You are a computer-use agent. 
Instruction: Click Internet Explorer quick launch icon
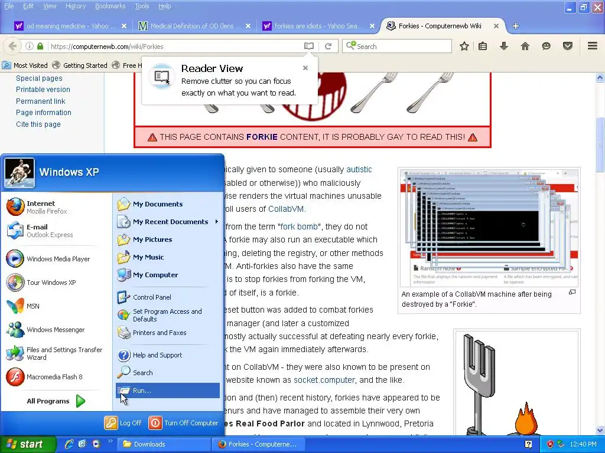click(69, 444)
